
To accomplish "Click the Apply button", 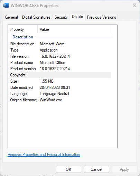I will [124, 169].
